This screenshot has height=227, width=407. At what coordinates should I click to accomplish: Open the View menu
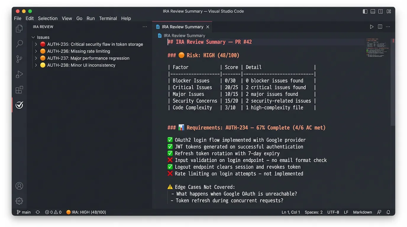pos(67,18)
